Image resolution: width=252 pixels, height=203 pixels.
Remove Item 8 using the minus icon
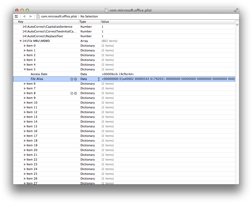75,93
